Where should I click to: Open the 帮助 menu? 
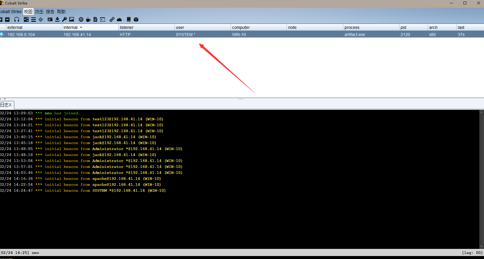tap(61, 12)
